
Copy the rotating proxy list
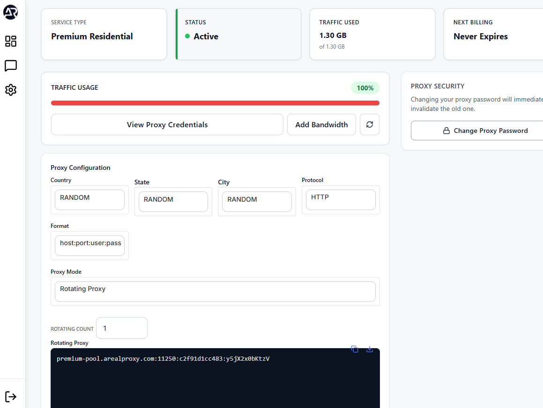pyautogui.click(x=355, y=349)
